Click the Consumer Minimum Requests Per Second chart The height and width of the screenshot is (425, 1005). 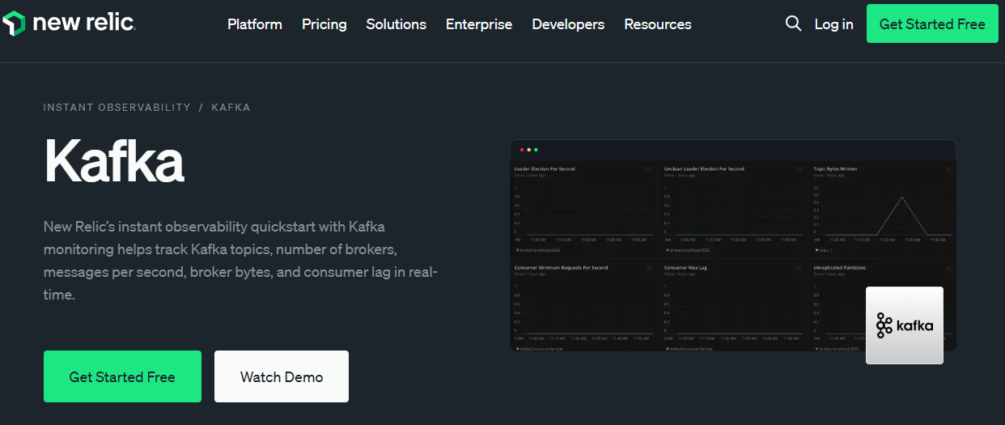point(583,306)
